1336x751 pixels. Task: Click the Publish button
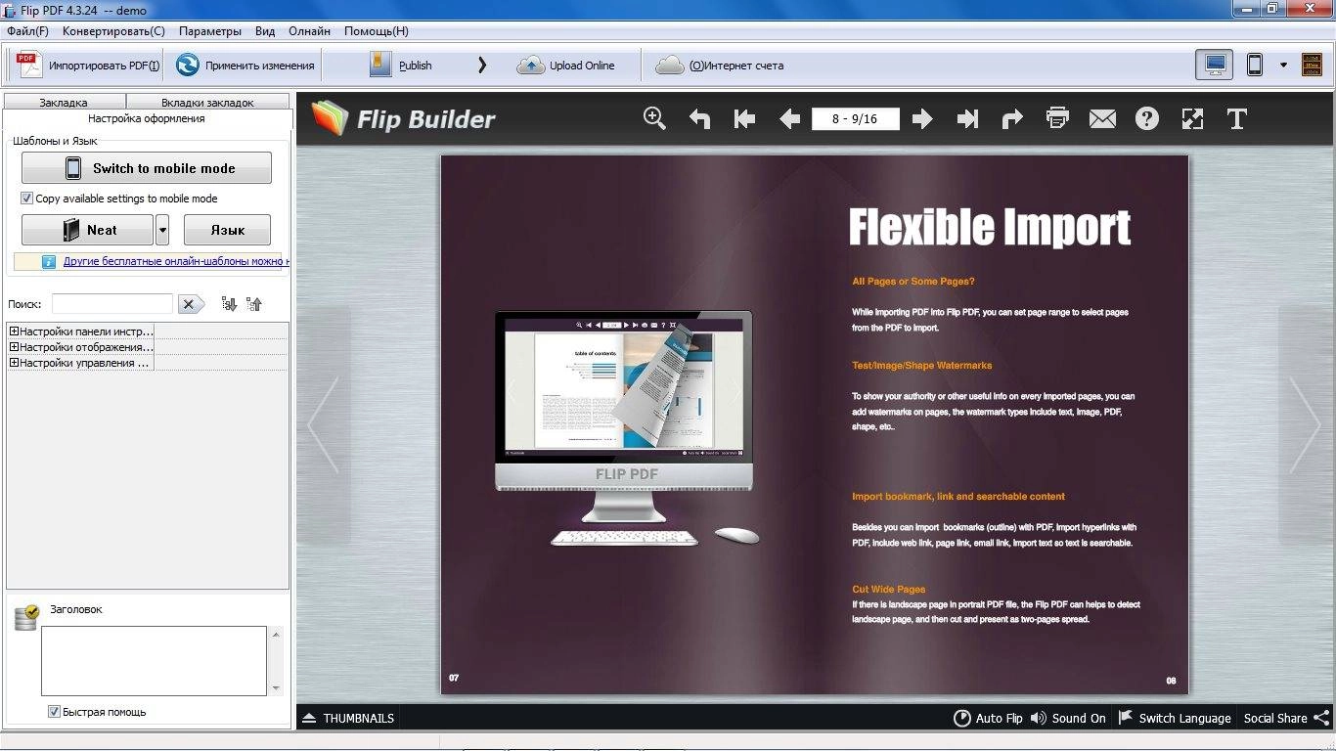click(x=401, y=66)
